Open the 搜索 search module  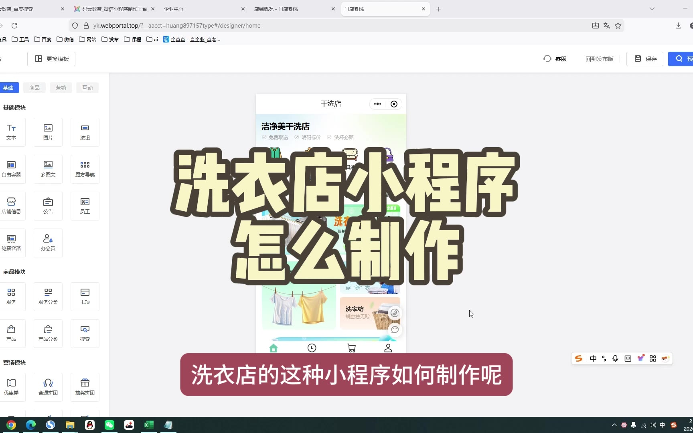pyautogui.click(x=85, y=334)
